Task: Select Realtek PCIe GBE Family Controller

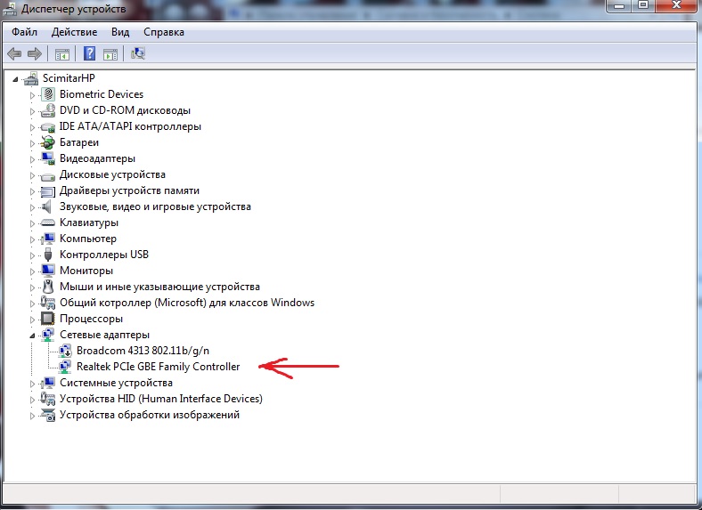Action: 158,367
